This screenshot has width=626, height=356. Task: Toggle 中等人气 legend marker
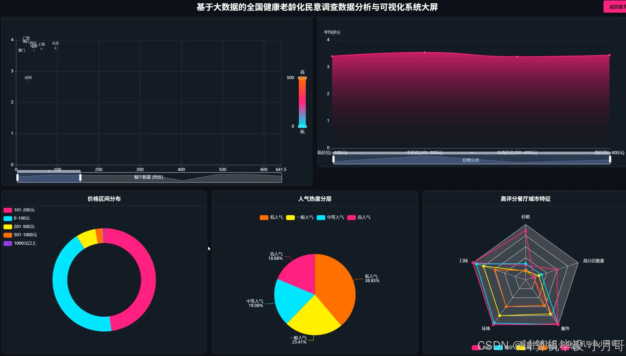coord(321,217)
